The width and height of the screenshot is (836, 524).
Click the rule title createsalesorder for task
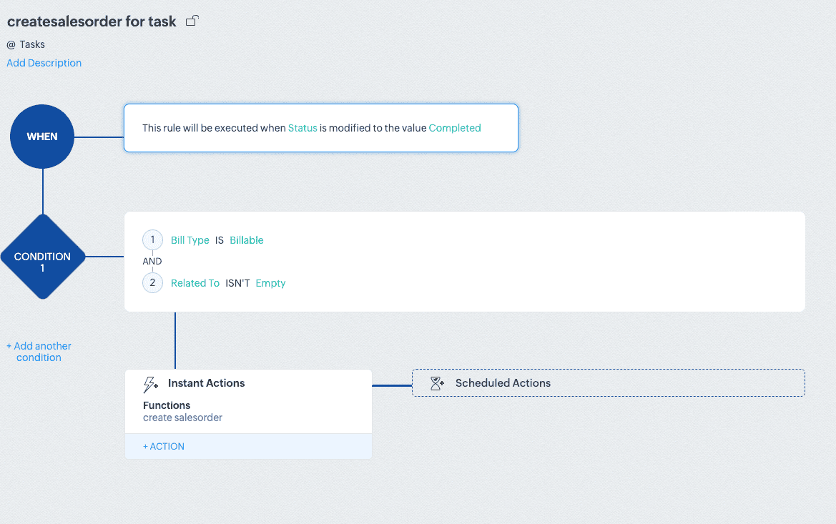click(x=92, y=21)
